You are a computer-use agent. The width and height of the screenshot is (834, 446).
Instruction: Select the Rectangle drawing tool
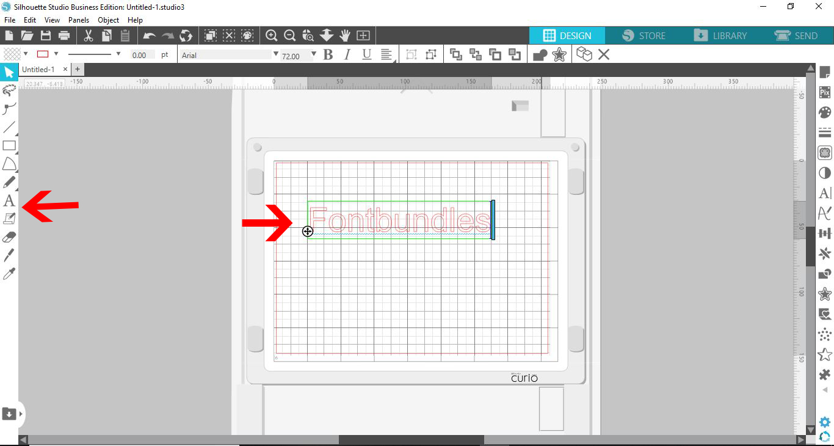click(x=9, y=145)
